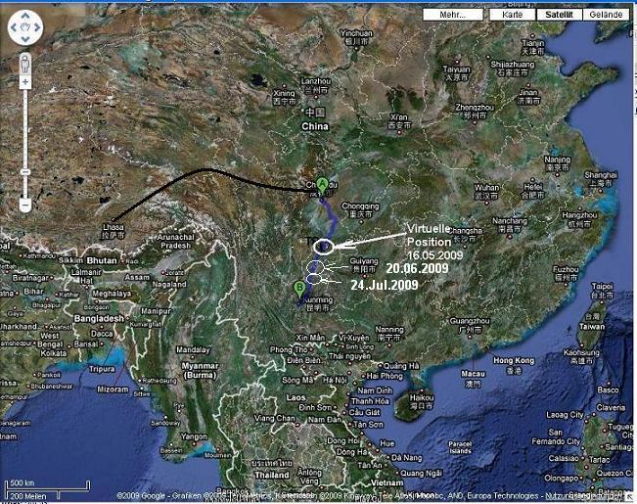Click the hand icon in pan control
The height and width of the screenshot is (504, 637).
click(25, 26)
